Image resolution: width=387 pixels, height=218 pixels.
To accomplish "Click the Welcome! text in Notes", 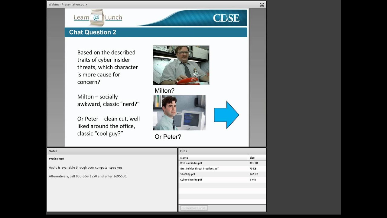I will [x=57, y=159].
